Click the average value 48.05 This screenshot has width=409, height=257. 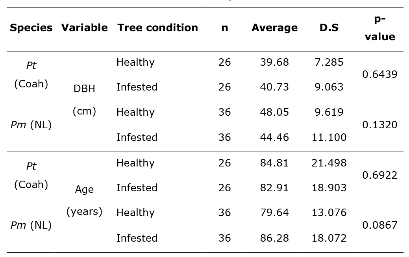click(x=274, y=112)
